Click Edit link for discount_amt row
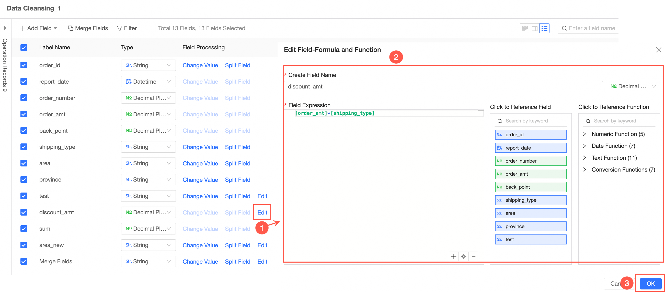The image size is (665, 292). tap(262, 212)
